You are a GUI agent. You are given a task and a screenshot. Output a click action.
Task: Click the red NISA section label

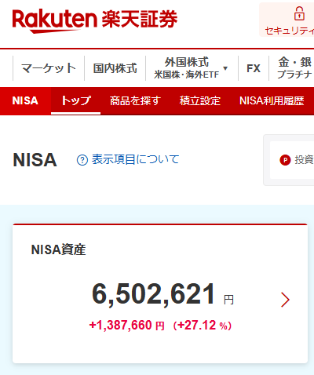(25, 101)
